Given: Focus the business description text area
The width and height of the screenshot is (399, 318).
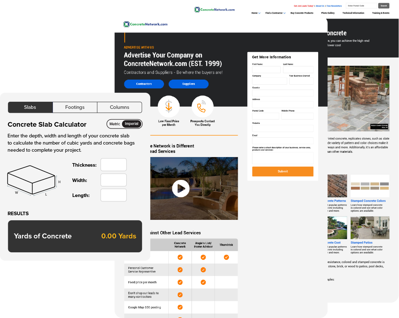Looking at the screenshot, I should 283,158.
